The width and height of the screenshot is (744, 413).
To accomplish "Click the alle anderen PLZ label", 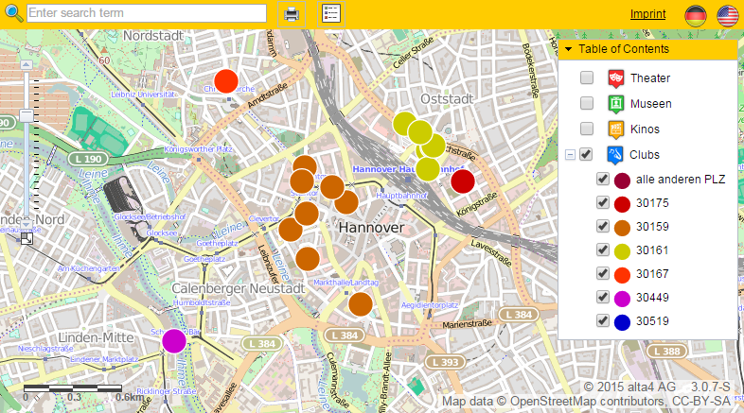I will [681, 180].
